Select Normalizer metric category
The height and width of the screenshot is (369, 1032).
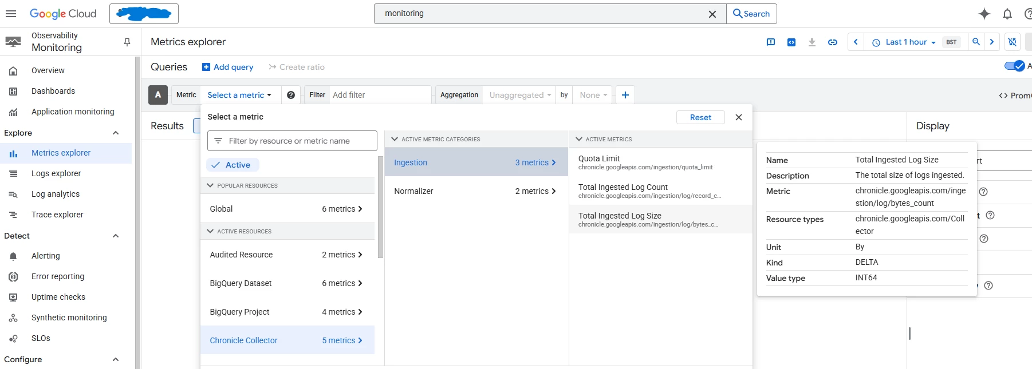[476, 191]
